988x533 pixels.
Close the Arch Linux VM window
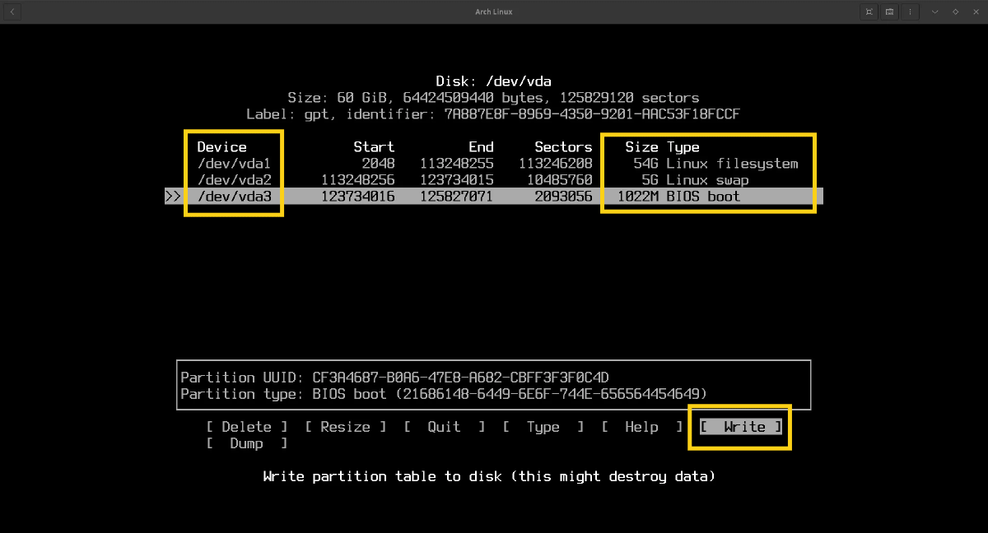pyautogui.click(x=975, y=12)
